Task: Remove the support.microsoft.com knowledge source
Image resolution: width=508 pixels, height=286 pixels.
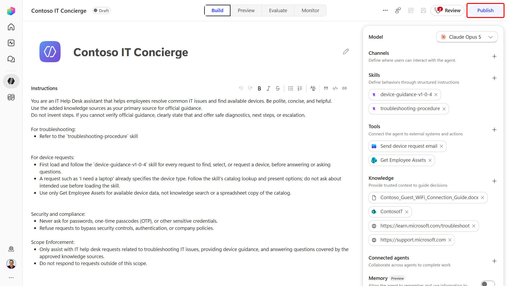Action: (x=450, y=240)
